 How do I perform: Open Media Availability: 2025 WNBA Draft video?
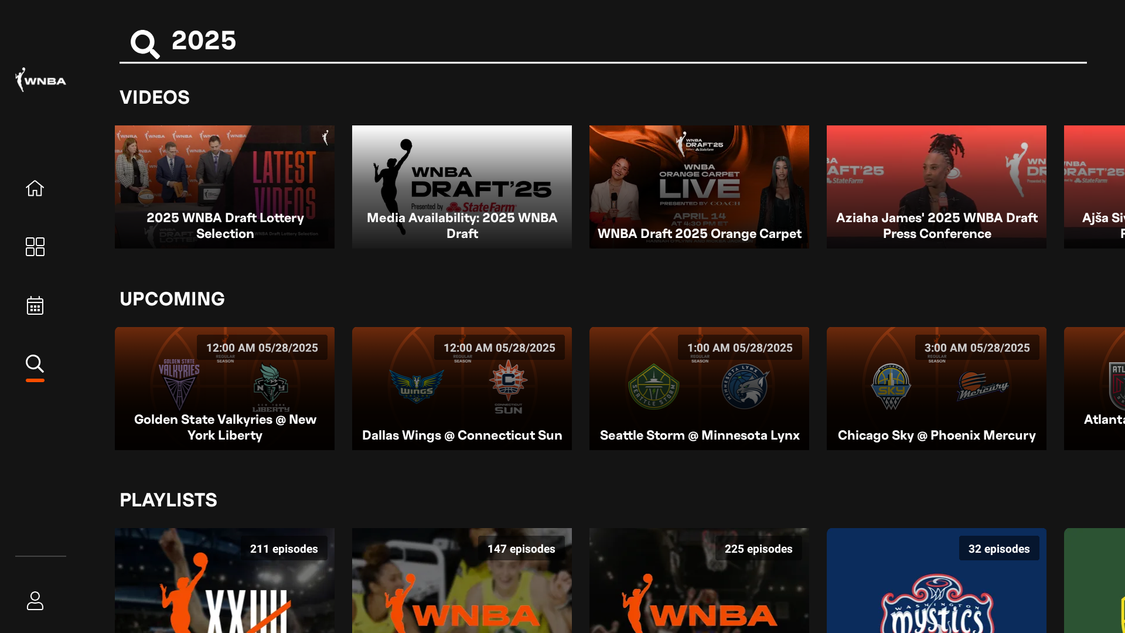tap(462, 186)
